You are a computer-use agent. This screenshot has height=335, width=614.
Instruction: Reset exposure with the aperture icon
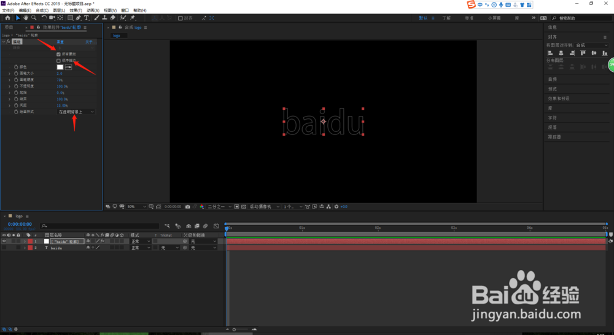pos(336,207)
